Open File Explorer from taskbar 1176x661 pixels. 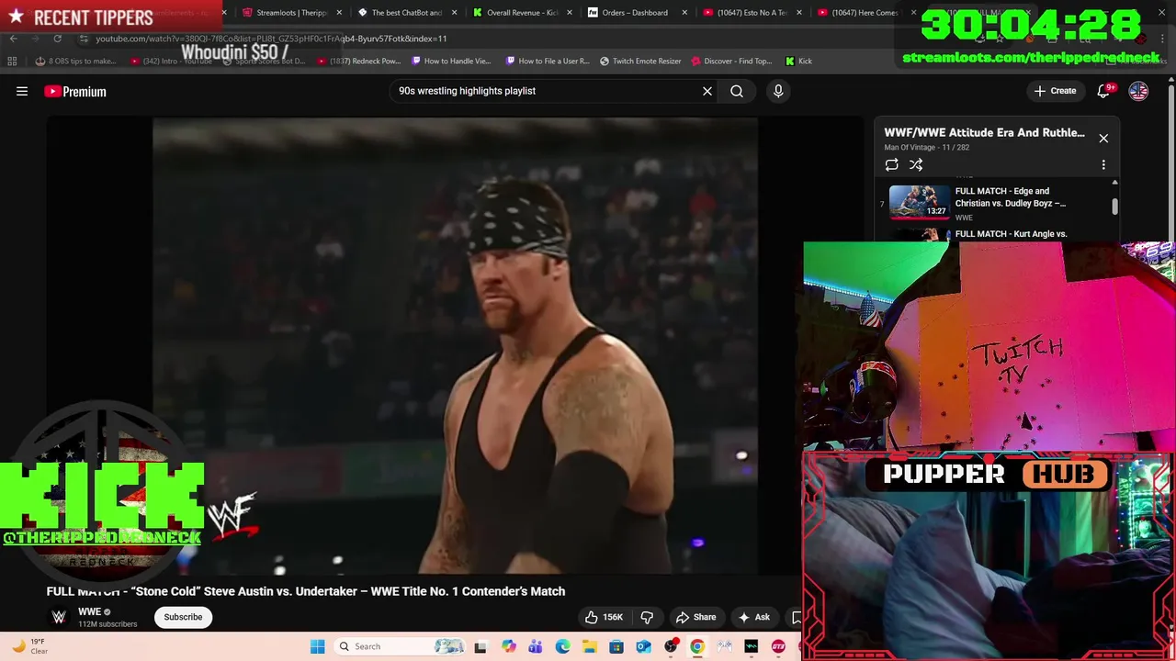[589, 647]
